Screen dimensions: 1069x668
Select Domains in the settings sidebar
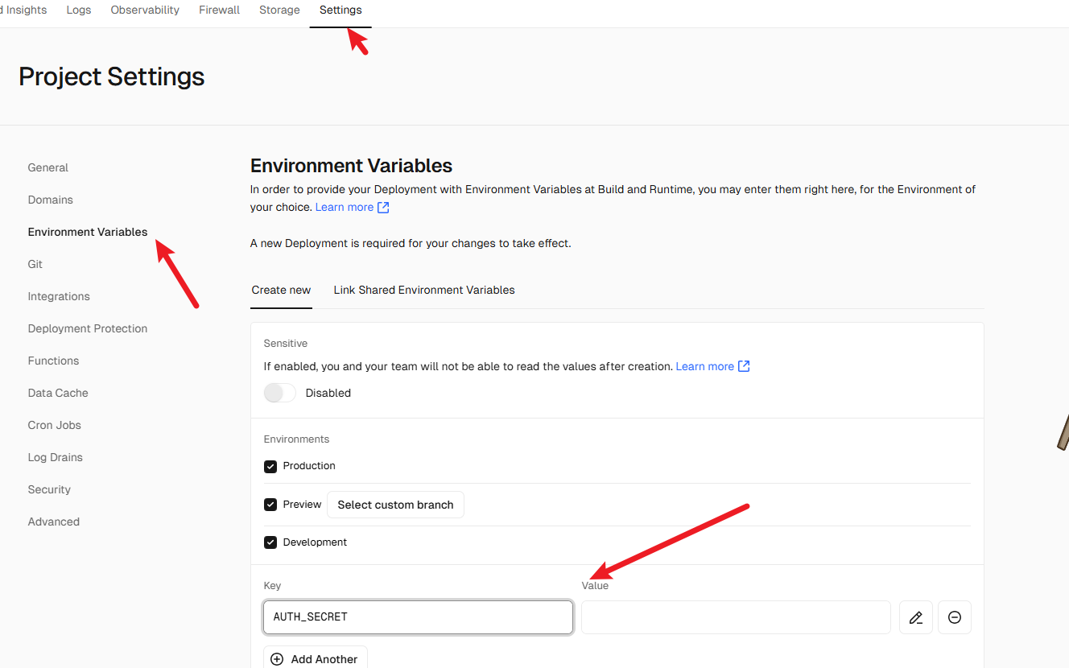(x=51, y=200)
